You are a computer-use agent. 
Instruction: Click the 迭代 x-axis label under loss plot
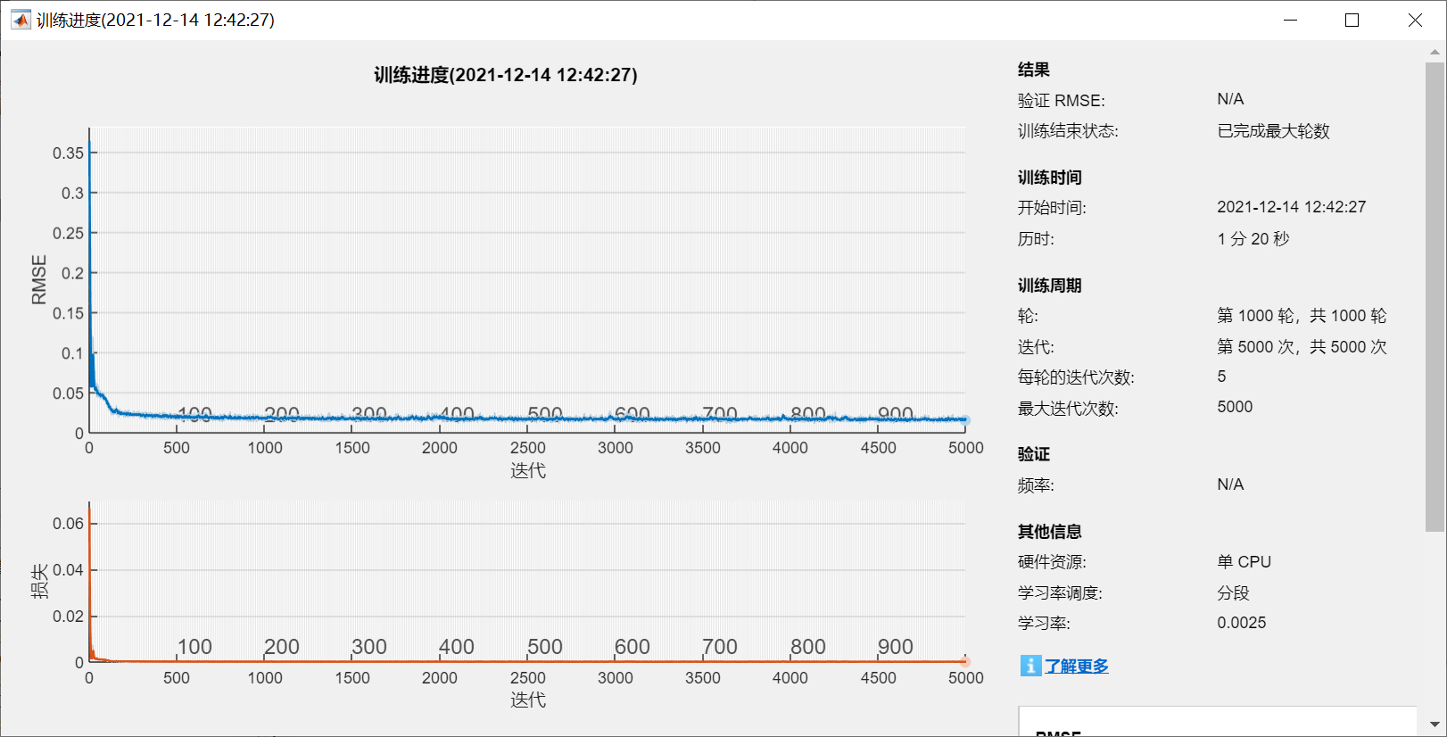[x=527, y=700]
